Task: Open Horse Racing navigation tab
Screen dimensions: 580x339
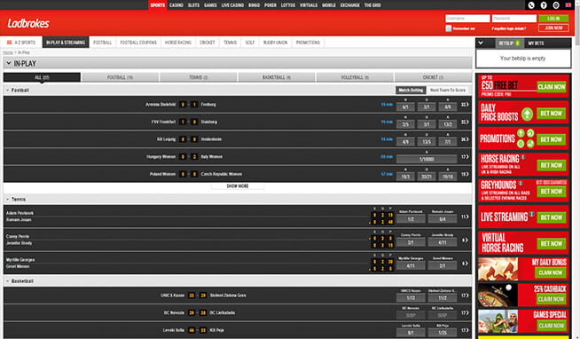Action: (x=178, y=43)
